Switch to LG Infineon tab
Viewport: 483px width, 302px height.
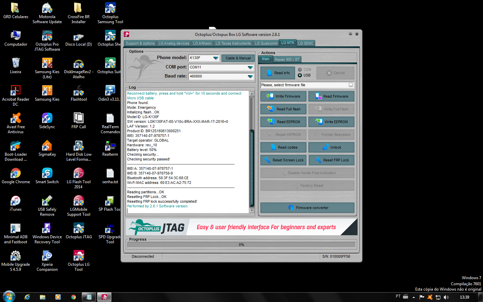202,43
